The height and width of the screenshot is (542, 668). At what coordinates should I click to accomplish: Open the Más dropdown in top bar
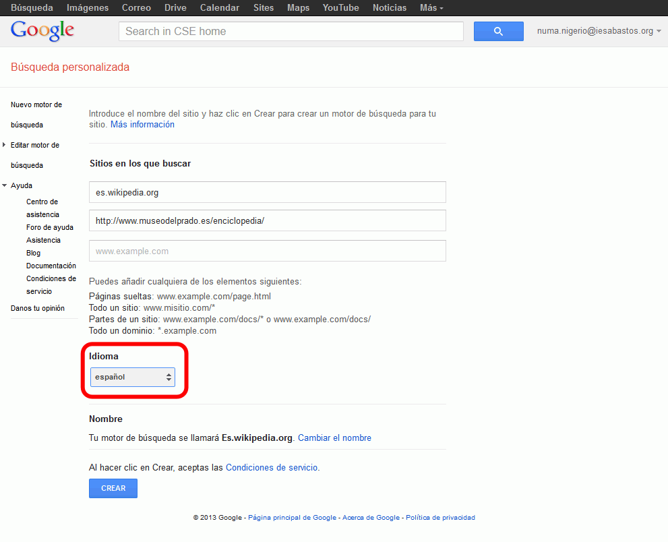(431, 7)
